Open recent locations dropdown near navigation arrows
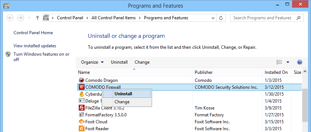Screen dimensions: 311x132 (x=30, y=18)
